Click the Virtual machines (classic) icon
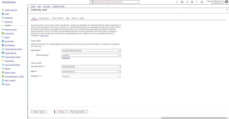This screenshot has width=229, height=119. click(3, 49)
